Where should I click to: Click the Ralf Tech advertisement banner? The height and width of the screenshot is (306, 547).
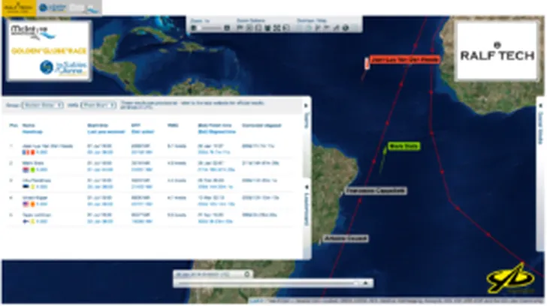pyautogui.click(x=496, y=51)
